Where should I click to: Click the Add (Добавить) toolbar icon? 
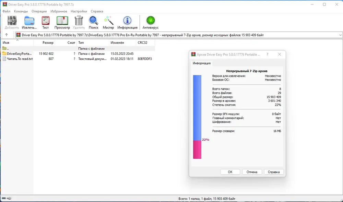pyautogui.click(x=12, y=23)
